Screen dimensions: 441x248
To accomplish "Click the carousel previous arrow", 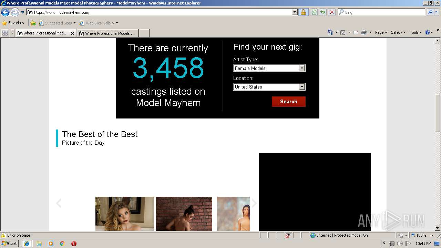I will click(59, 203).
